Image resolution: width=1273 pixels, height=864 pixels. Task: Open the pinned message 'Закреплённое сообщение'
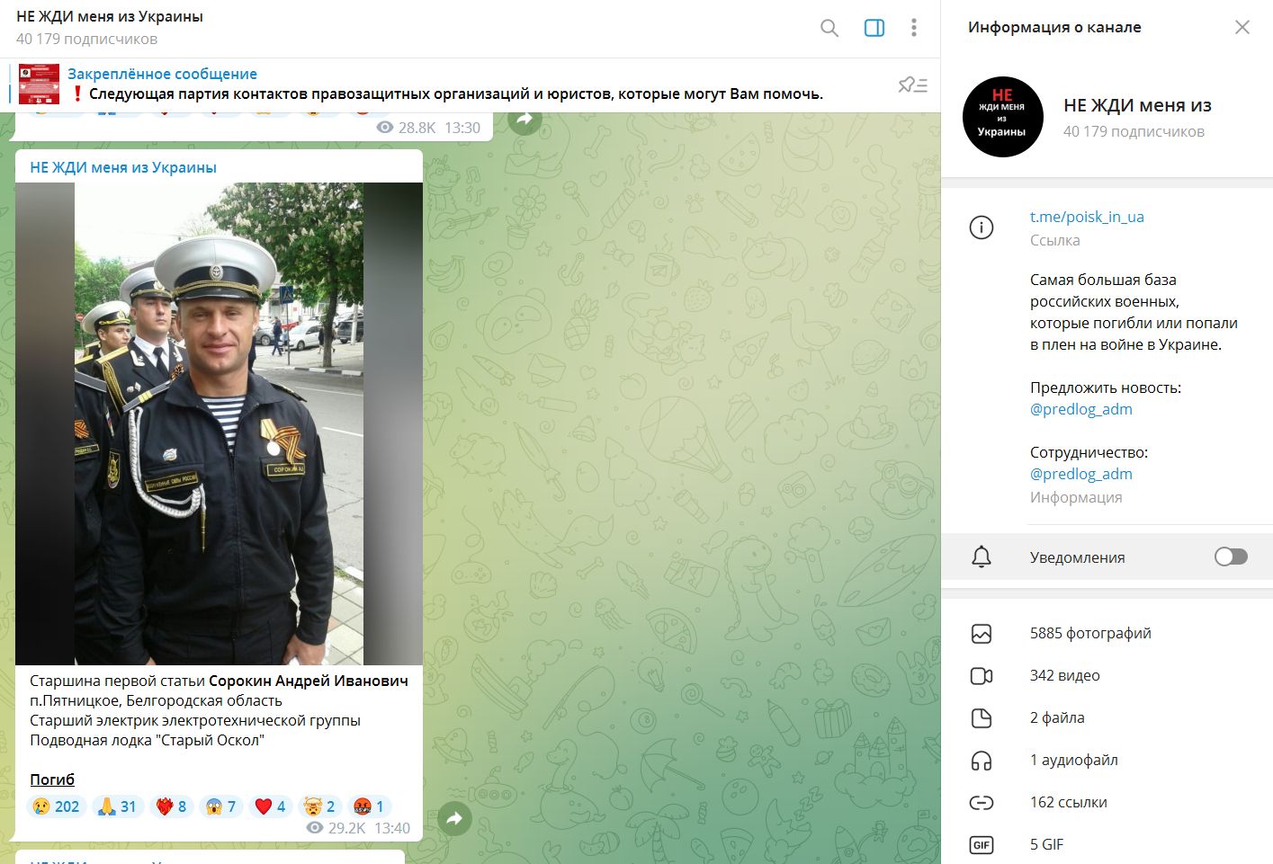162,74
